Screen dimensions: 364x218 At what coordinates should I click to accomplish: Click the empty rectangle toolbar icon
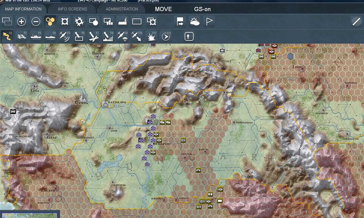pyautogui.click(x=137, y=21)
